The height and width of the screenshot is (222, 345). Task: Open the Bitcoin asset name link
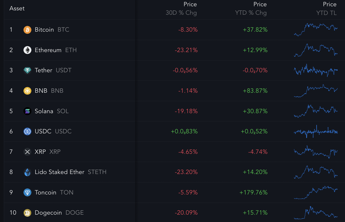click(44, 30)
